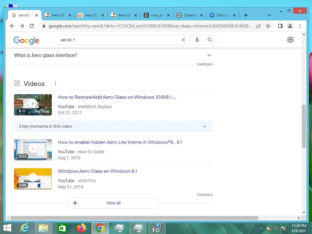Start voice search with microphone

pos(197,40)
